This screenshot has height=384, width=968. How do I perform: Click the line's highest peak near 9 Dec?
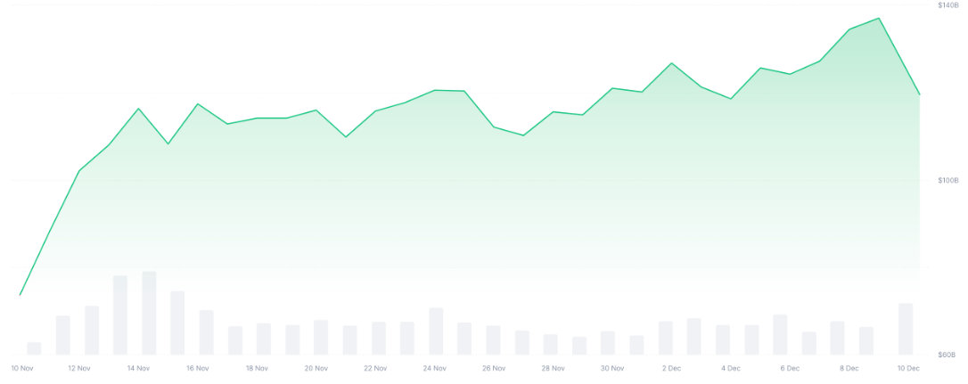point(879,18)
